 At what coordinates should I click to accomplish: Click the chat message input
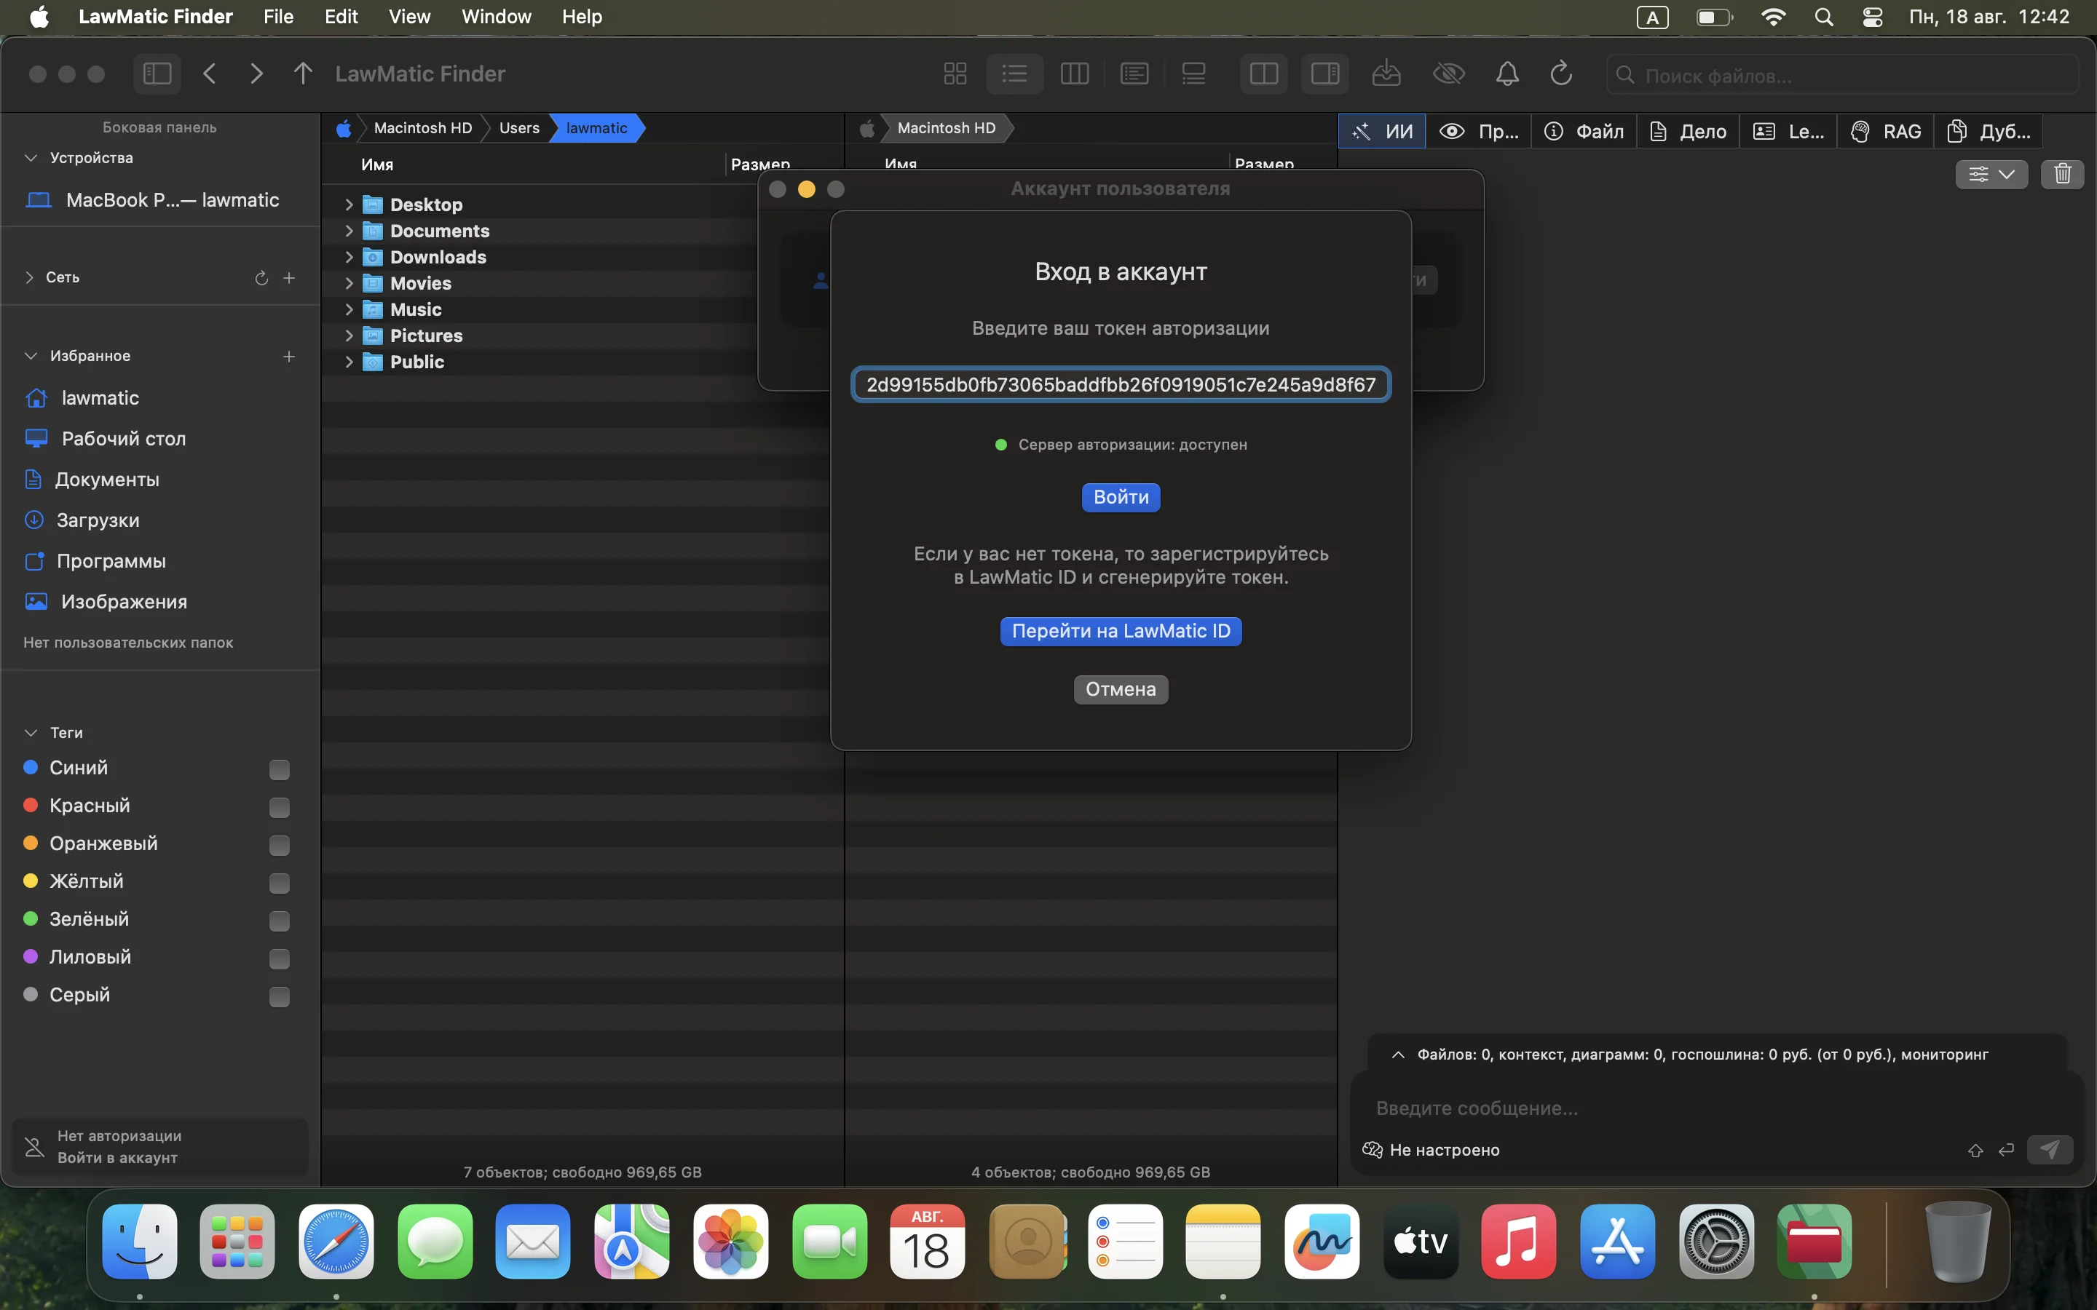(1715, 1108)
